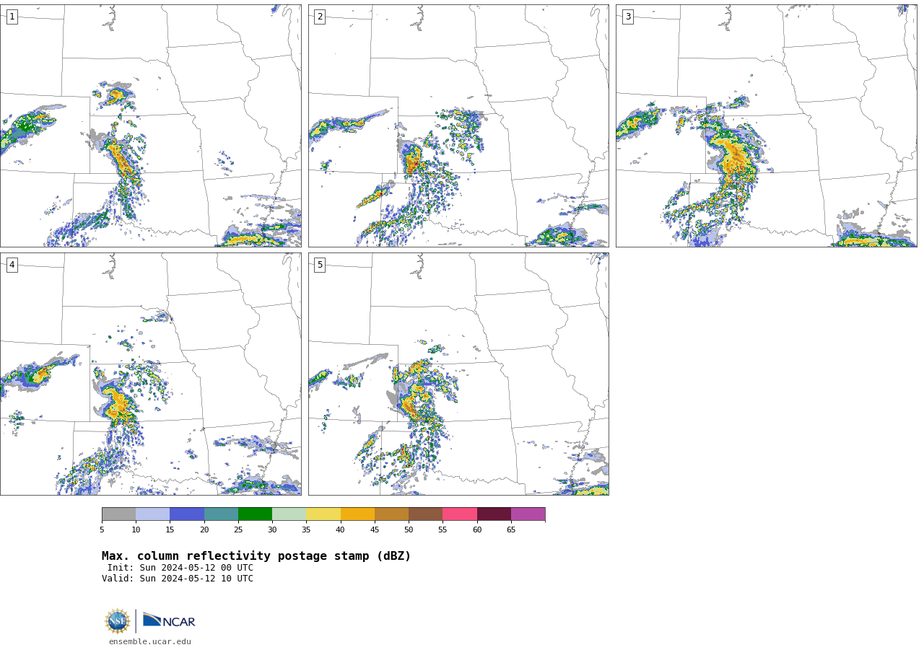Click the Valid: Sun 2024-05-12 10 UTC line
Viewport: 924px width, 650px height.
(178, 579)
